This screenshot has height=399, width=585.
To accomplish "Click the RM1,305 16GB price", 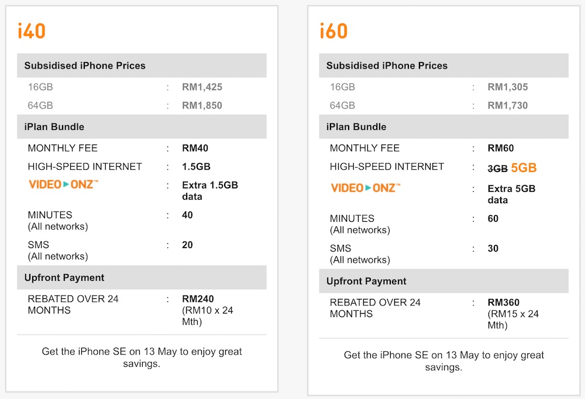I will point(508,87).
